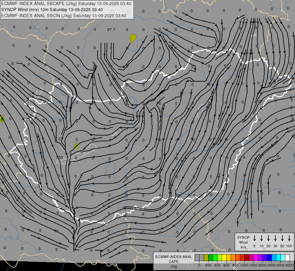
Task: Click the 200 tick label on CAPE scale
Action: click(208, 265)
